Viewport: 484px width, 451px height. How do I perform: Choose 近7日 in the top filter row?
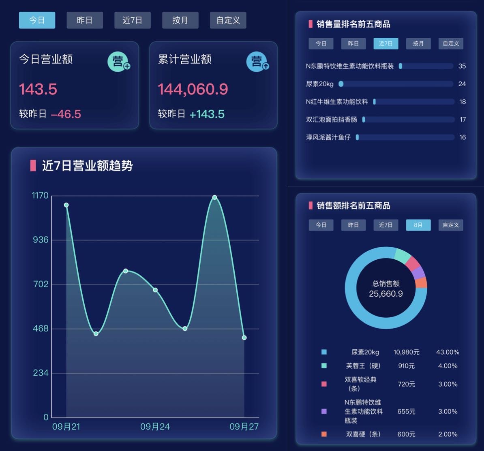coord(133,20)
